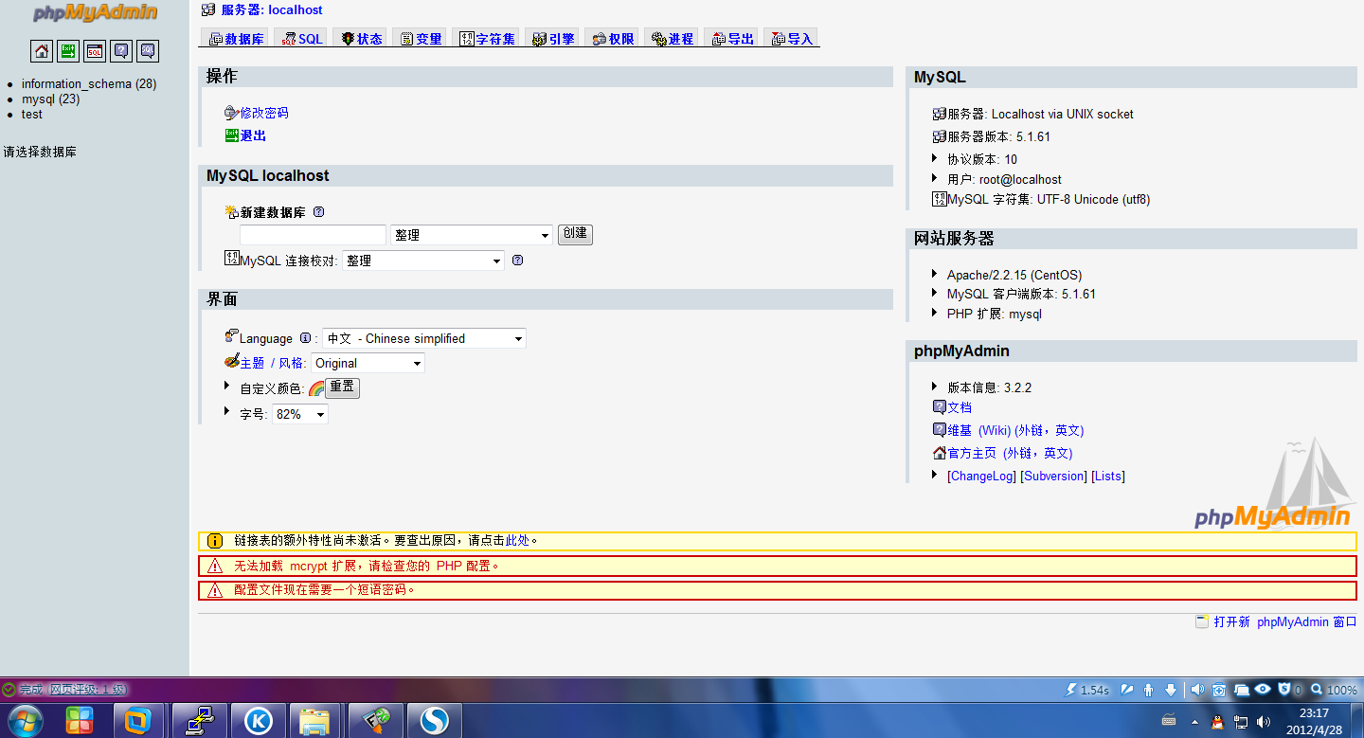Click the new database name input field

(313, 233)
